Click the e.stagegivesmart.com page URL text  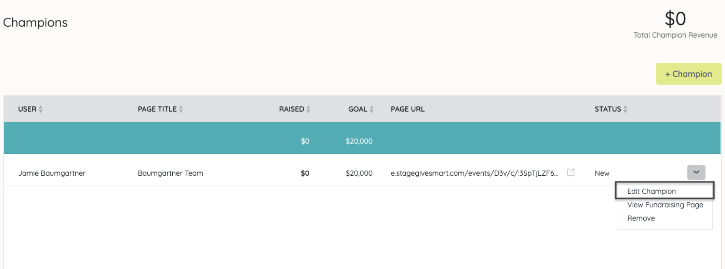(x=474, y=173)
